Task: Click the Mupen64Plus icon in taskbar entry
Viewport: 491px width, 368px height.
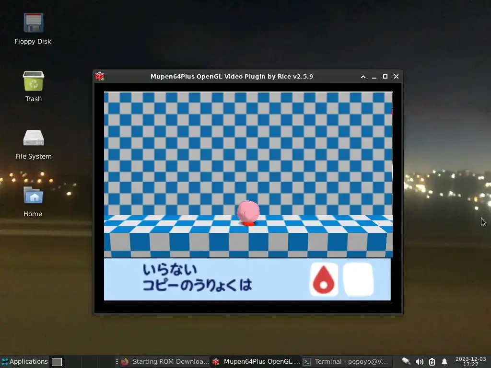Action: [216, 362]
